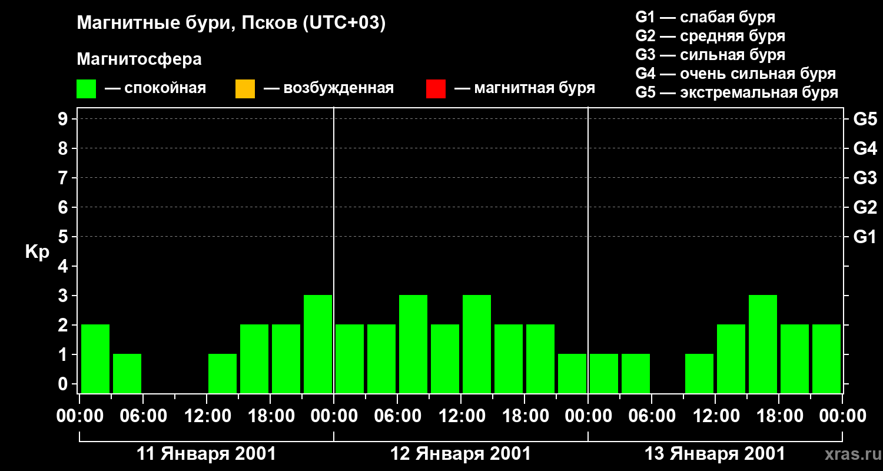
Task: Click the right-axis 'G5' level label
Action: click(865, 120)
